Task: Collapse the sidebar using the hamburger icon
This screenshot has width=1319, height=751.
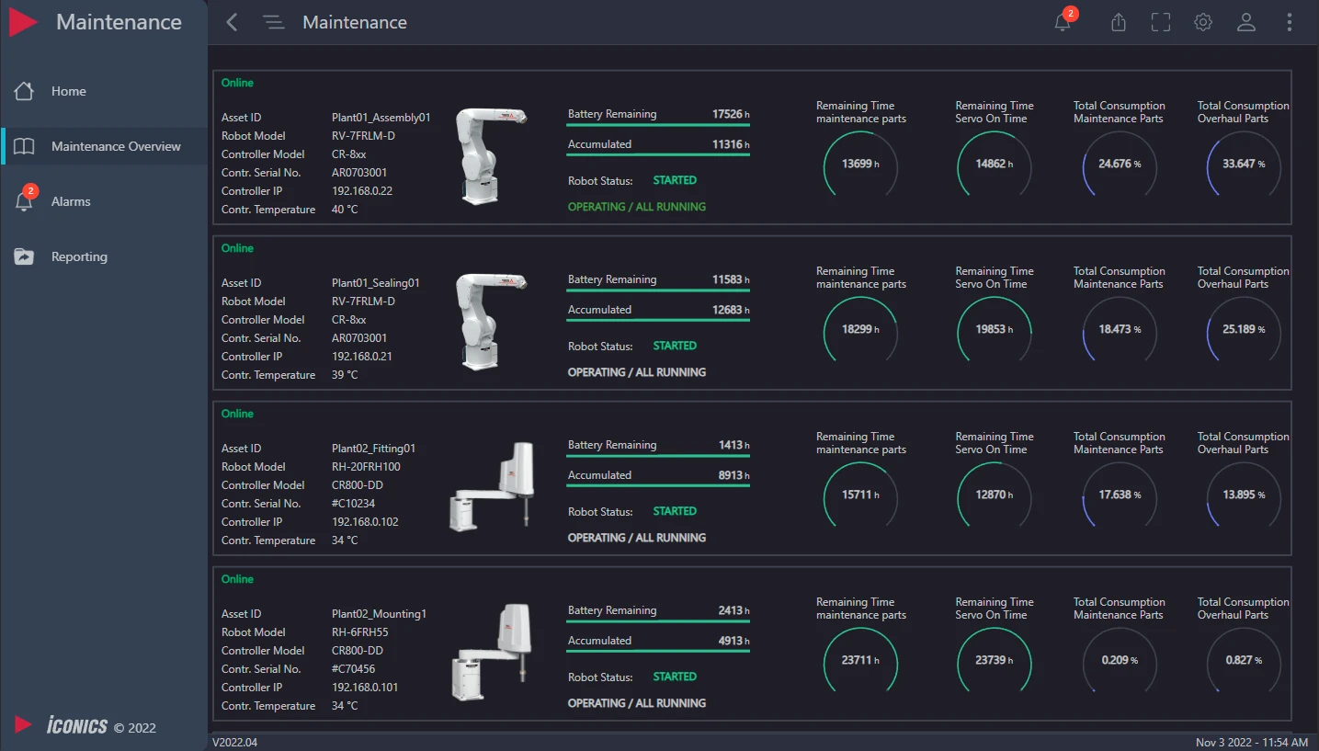Action: 273,23
